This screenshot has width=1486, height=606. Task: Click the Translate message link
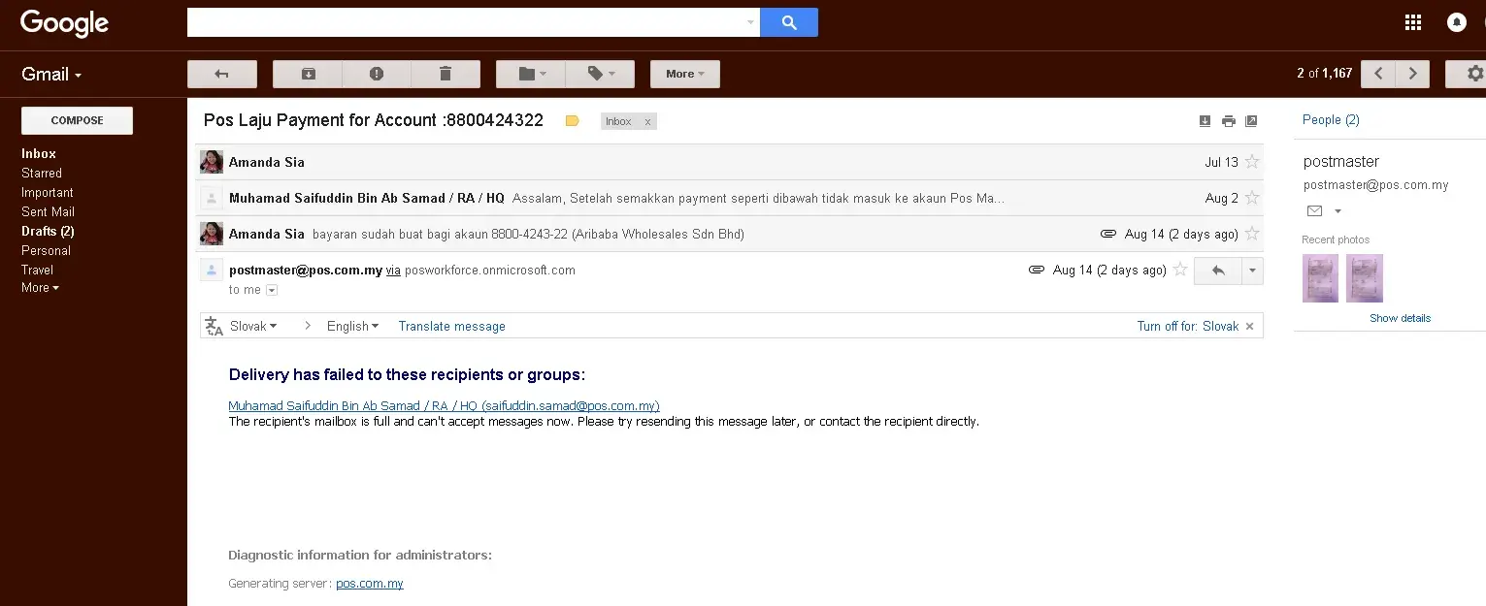[x=451, y=326]
